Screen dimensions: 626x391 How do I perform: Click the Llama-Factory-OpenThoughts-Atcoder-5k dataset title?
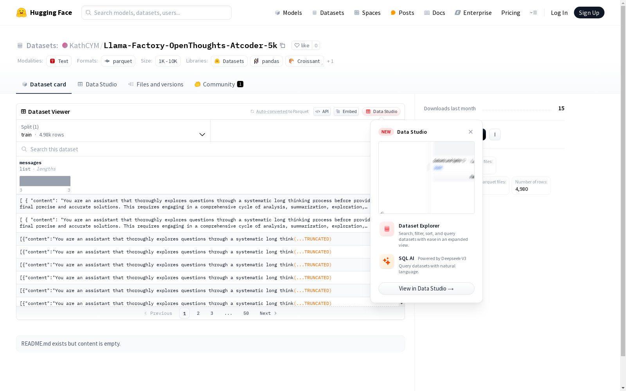tap(191, 45)
